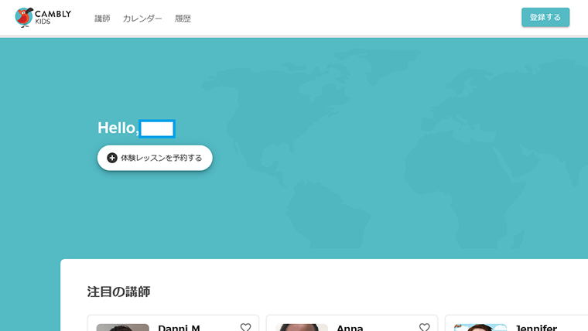The width and height of the screenshot is (588, 331).
Task: Open tutor Anna's profile photo
Action: (302, 328)
